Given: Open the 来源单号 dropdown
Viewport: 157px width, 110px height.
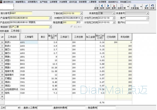Looking at the screenshot, I should click(x=148, y=13).
